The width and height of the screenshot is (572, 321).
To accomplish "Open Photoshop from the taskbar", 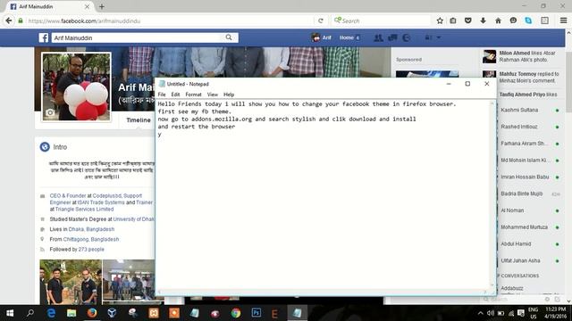I will click(257, 313).
